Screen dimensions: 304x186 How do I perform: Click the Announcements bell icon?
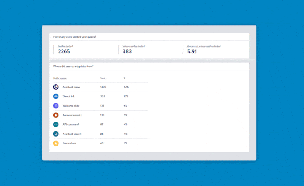(x=56, y=115)
